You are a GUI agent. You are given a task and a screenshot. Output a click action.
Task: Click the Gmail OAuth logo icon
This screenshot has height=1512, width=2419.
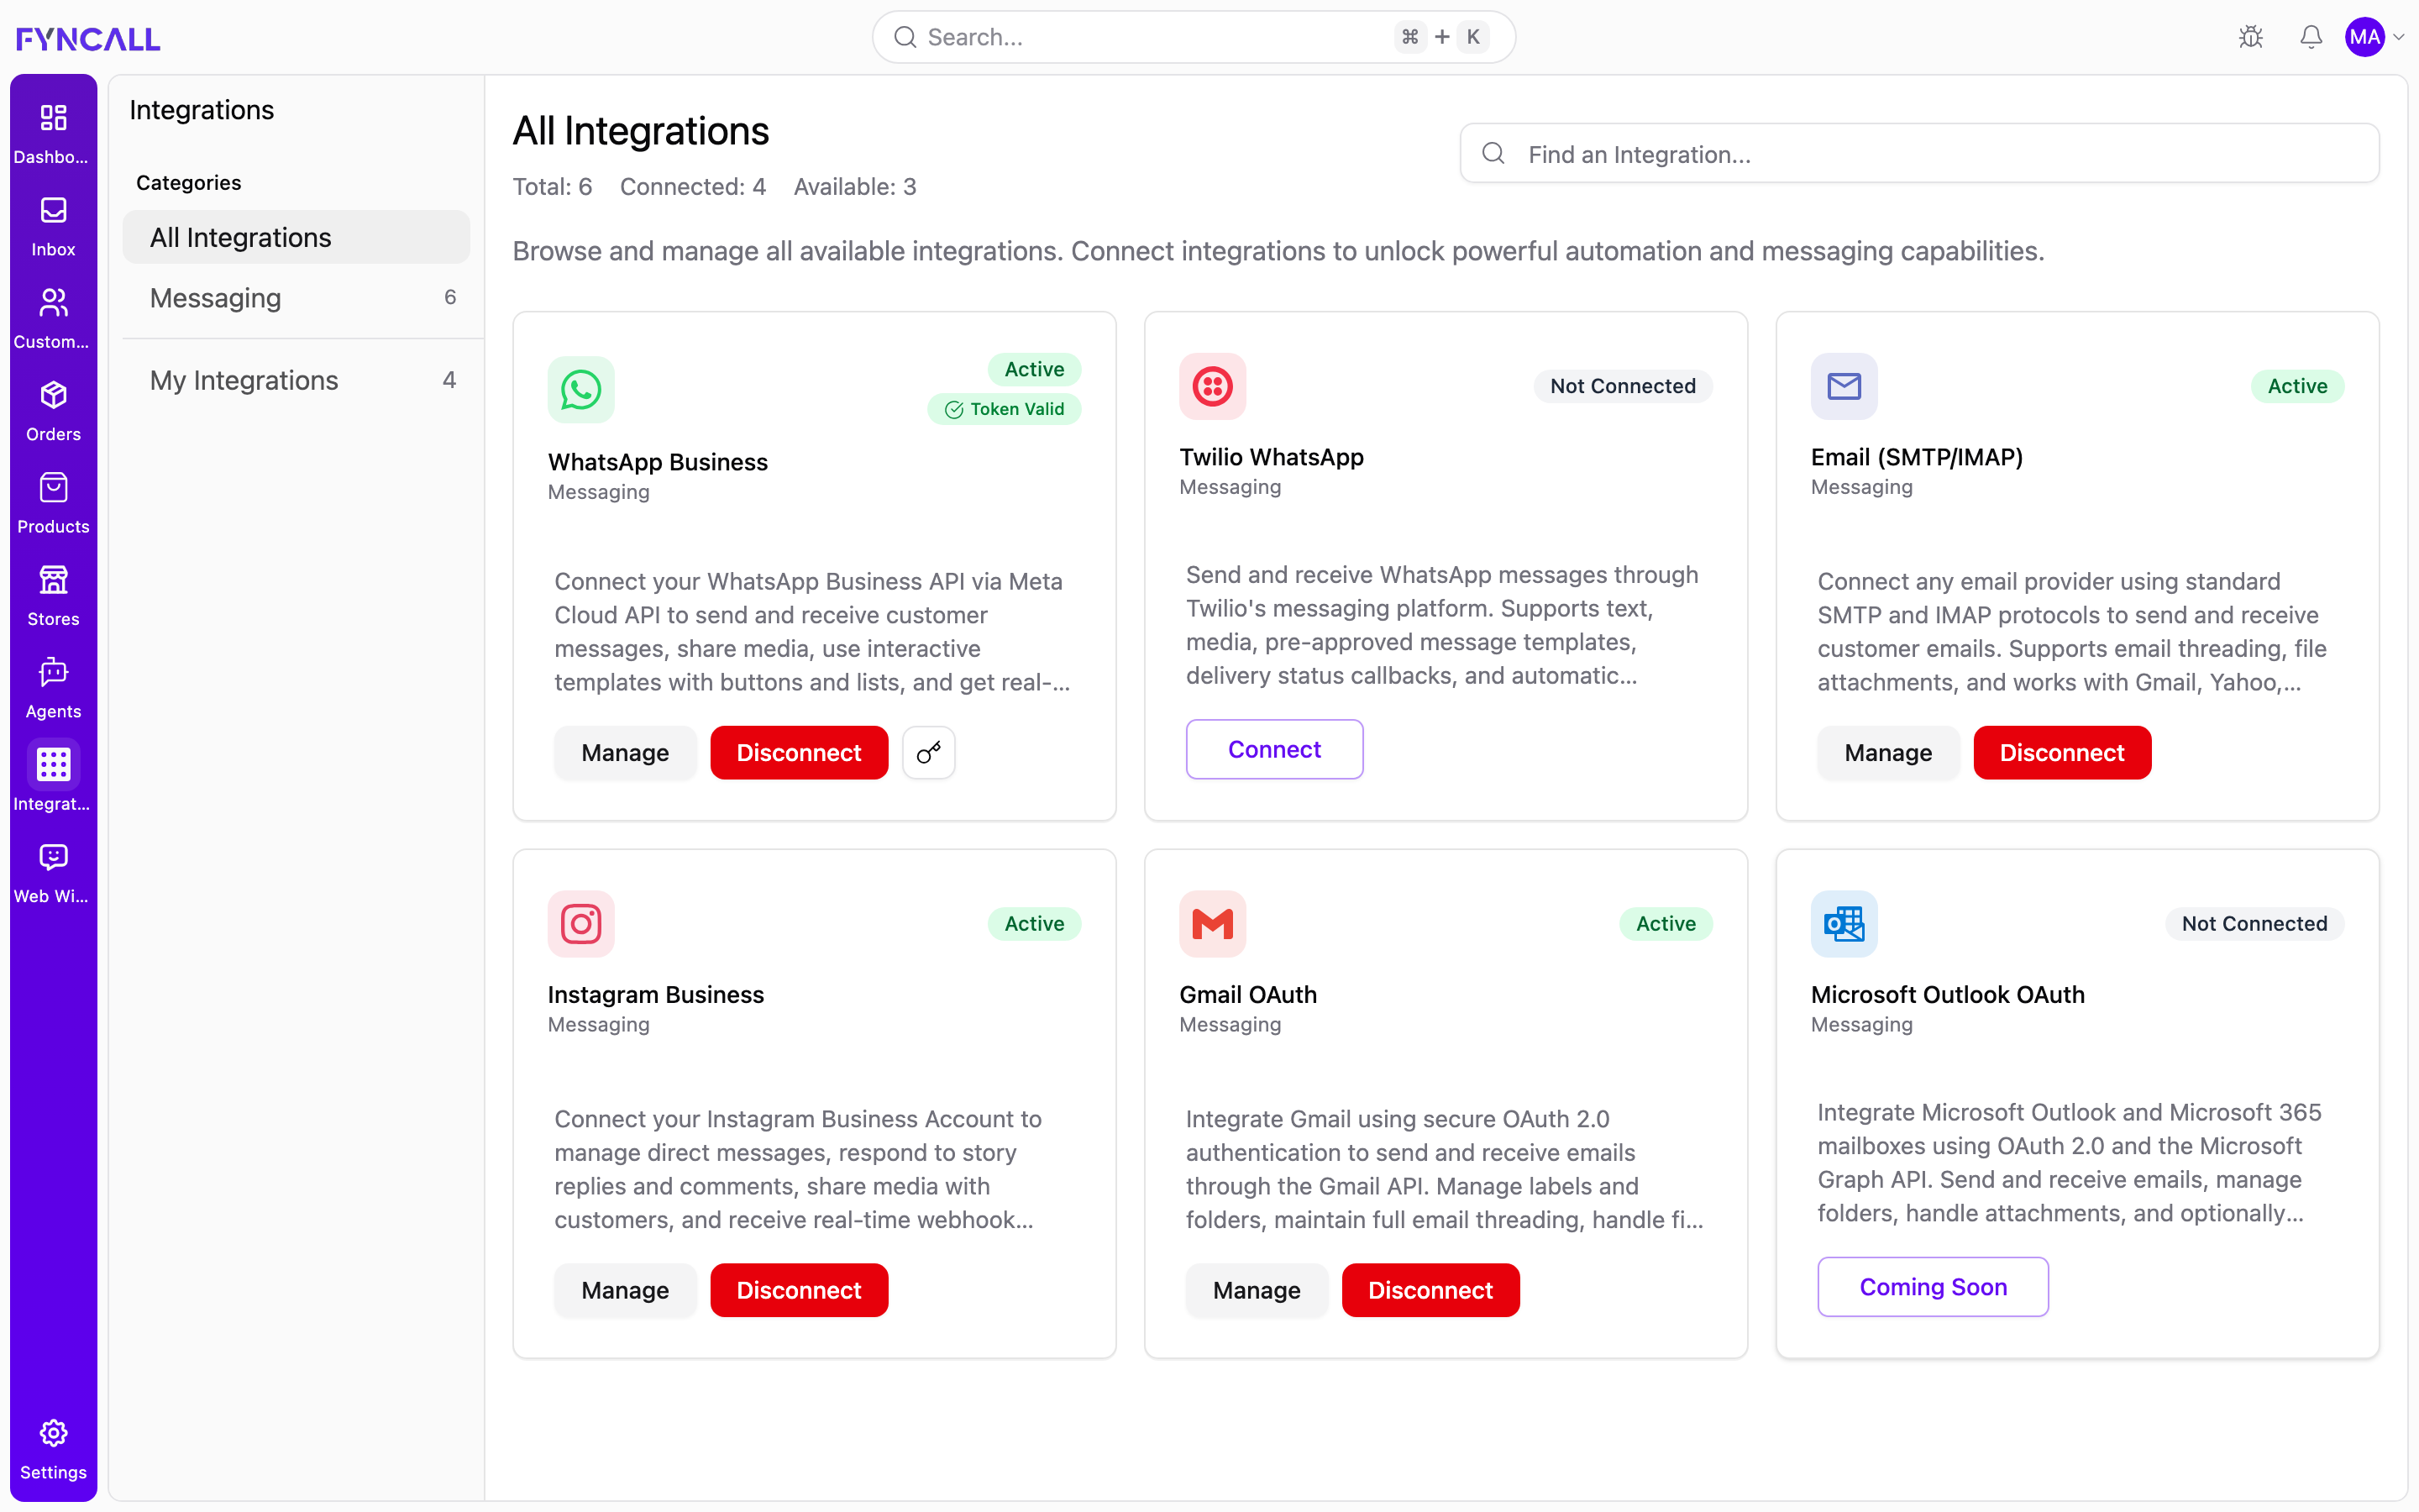pos(1213,923)
